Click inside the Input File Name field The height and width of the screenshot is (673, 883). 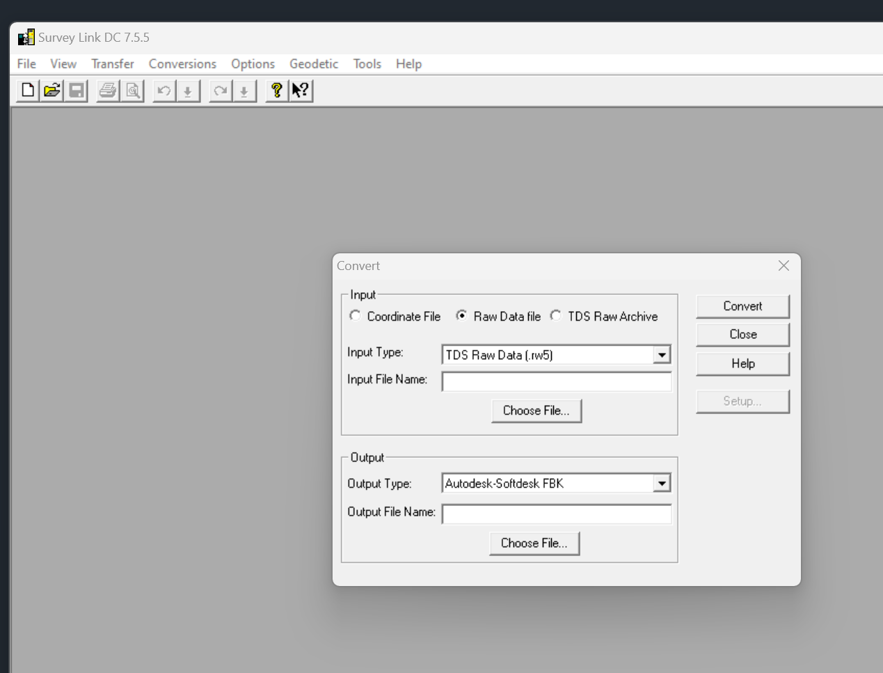point(555,381)
